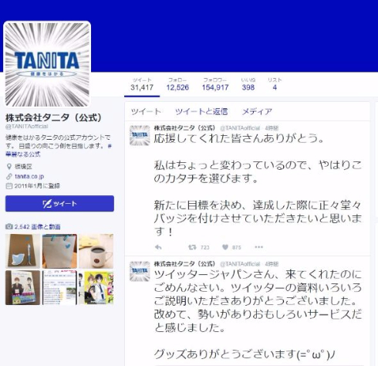This screenshot has width=378, height=366.
Task: View the リスト 4 page
Action: coord(275,84)
